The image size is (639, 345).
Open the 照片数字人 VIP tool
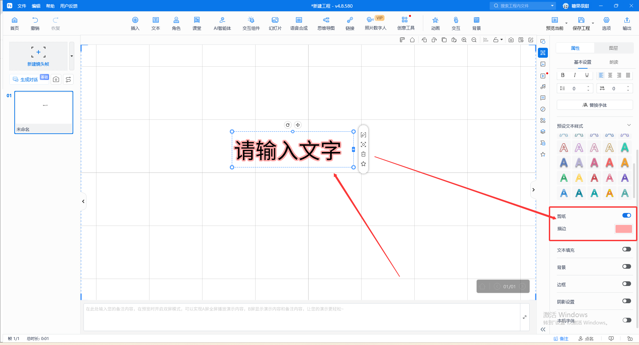pos(376,24)
